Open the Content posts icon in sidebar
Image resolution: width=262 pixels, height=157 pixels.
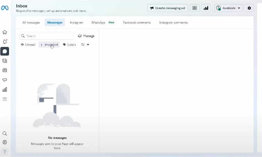tap(5, 61)
